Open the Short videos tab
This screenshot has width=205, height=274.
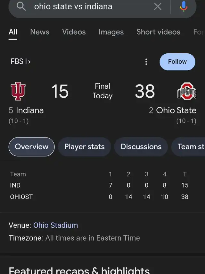point(158,32)
